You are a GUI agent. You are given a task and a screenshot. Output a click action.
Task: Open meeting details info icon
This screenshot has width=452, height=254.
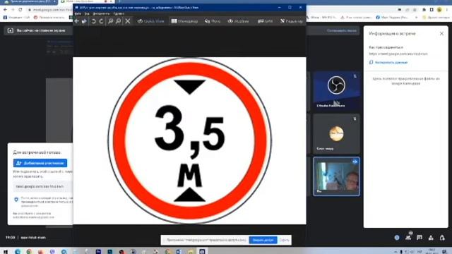(x=397, y=238)
